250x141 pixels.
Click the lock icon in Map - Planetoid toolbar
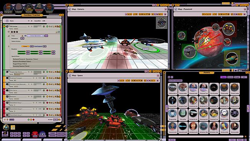tap(245, 14)
